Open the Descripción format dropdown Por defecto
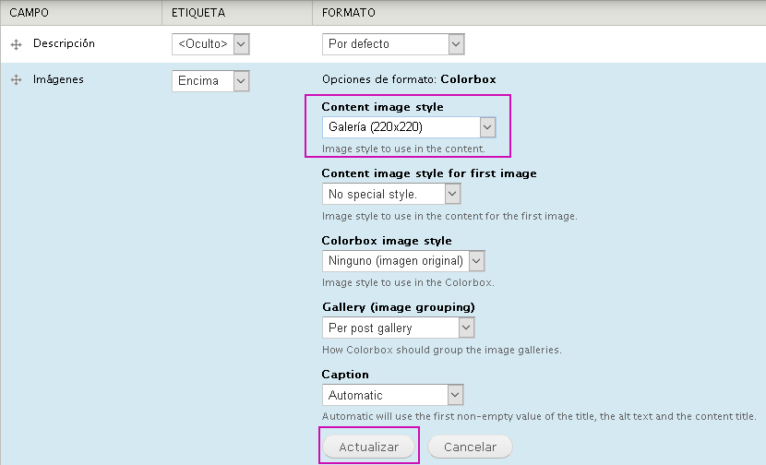The width and height of the screenshot is (766, 465). pos(393,44)
